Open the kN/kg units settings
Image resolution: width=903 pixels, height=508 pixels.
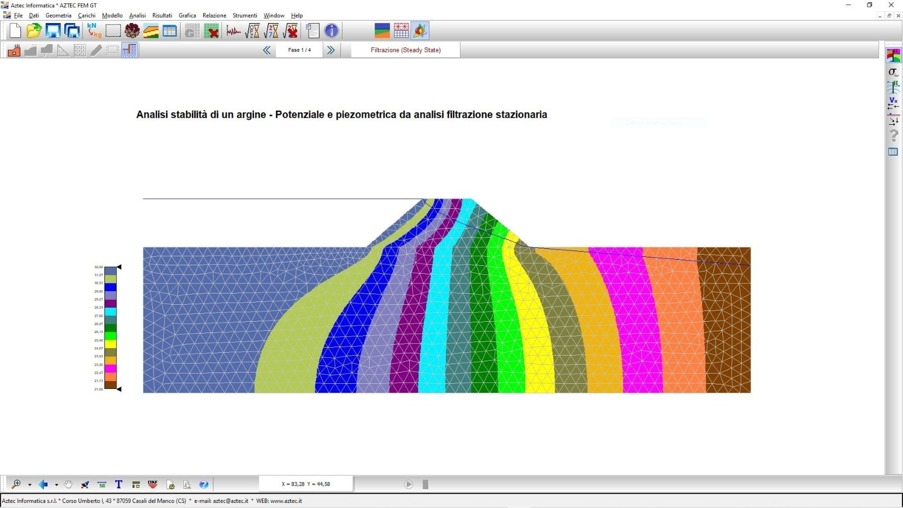click(x=94, y=30)
